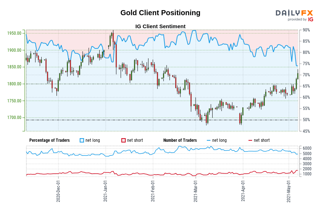Click the red net short line marker
The image size is (326, 217).
click(250, 141)
